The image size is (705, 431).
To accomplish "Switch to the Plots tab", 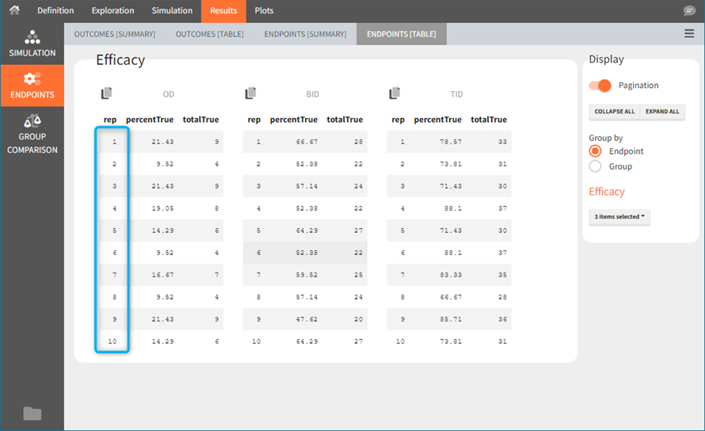I will coord(264,11).
